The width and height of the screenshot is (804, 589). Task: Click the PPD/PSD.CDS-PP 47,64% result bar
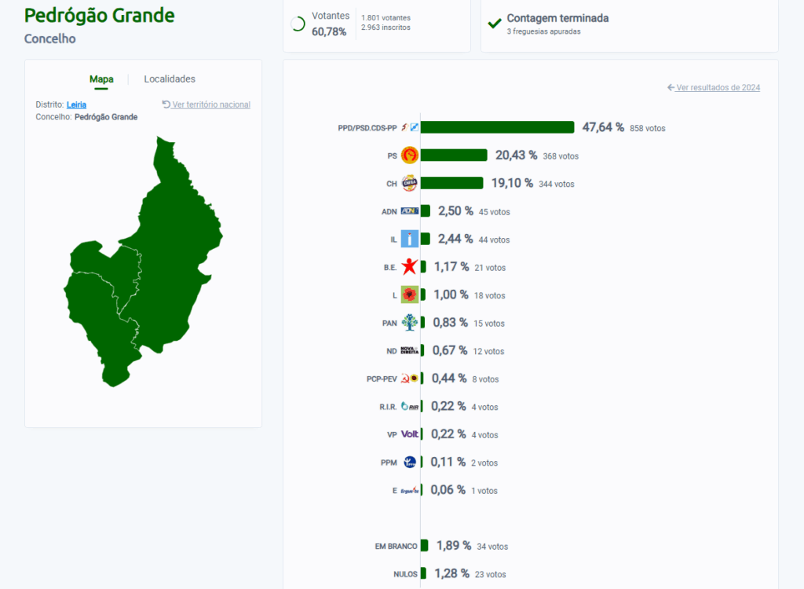pyautogui.click(x=497, y=127)
